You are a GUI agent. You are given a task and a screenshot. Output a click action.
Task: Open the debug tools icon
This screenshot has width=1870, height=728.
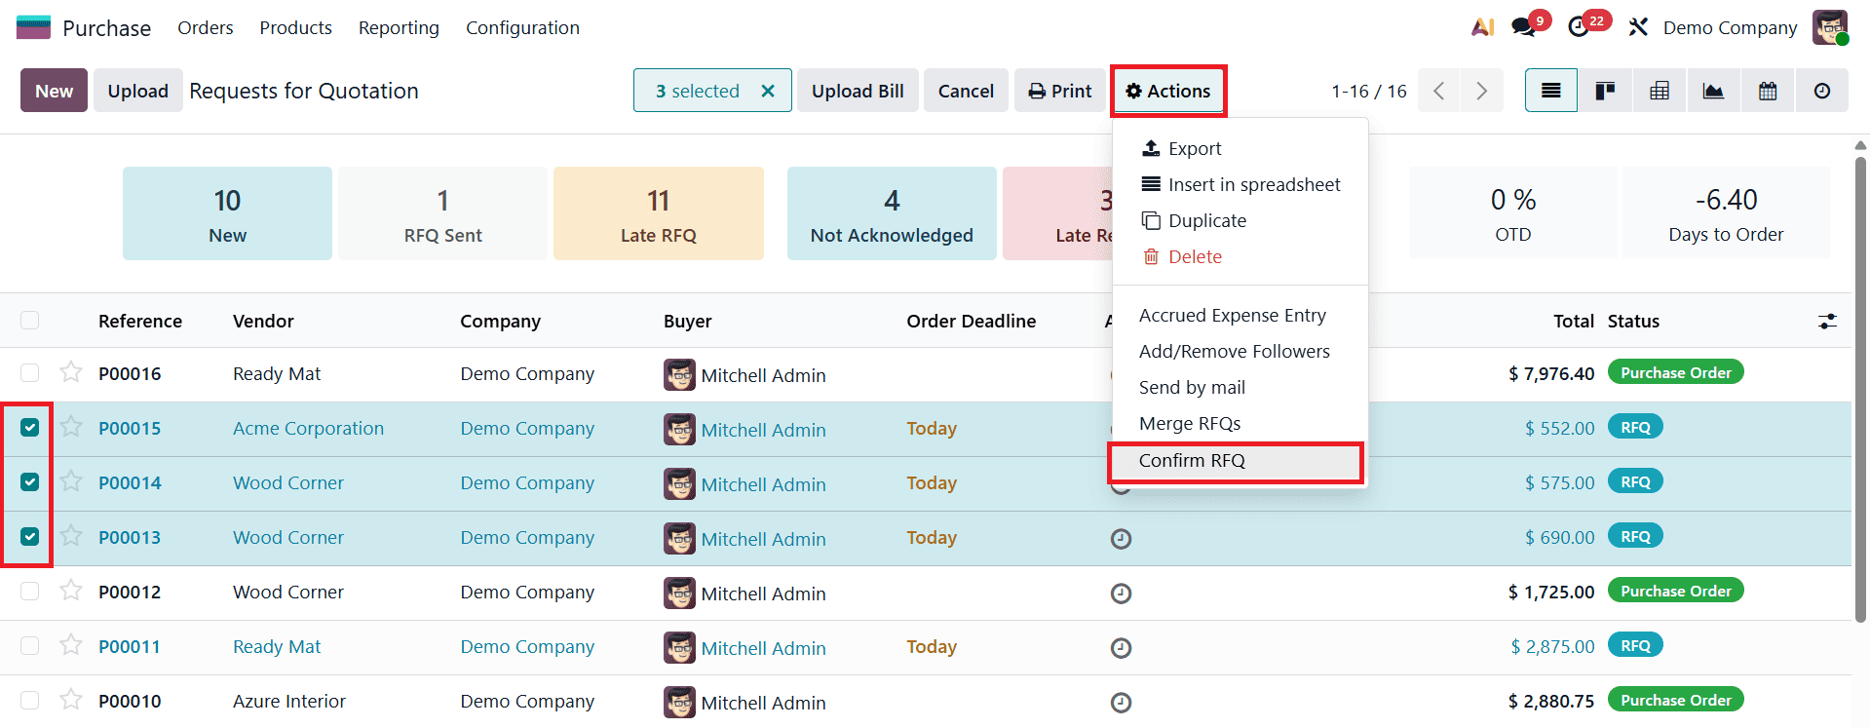tap(1638, 27)
